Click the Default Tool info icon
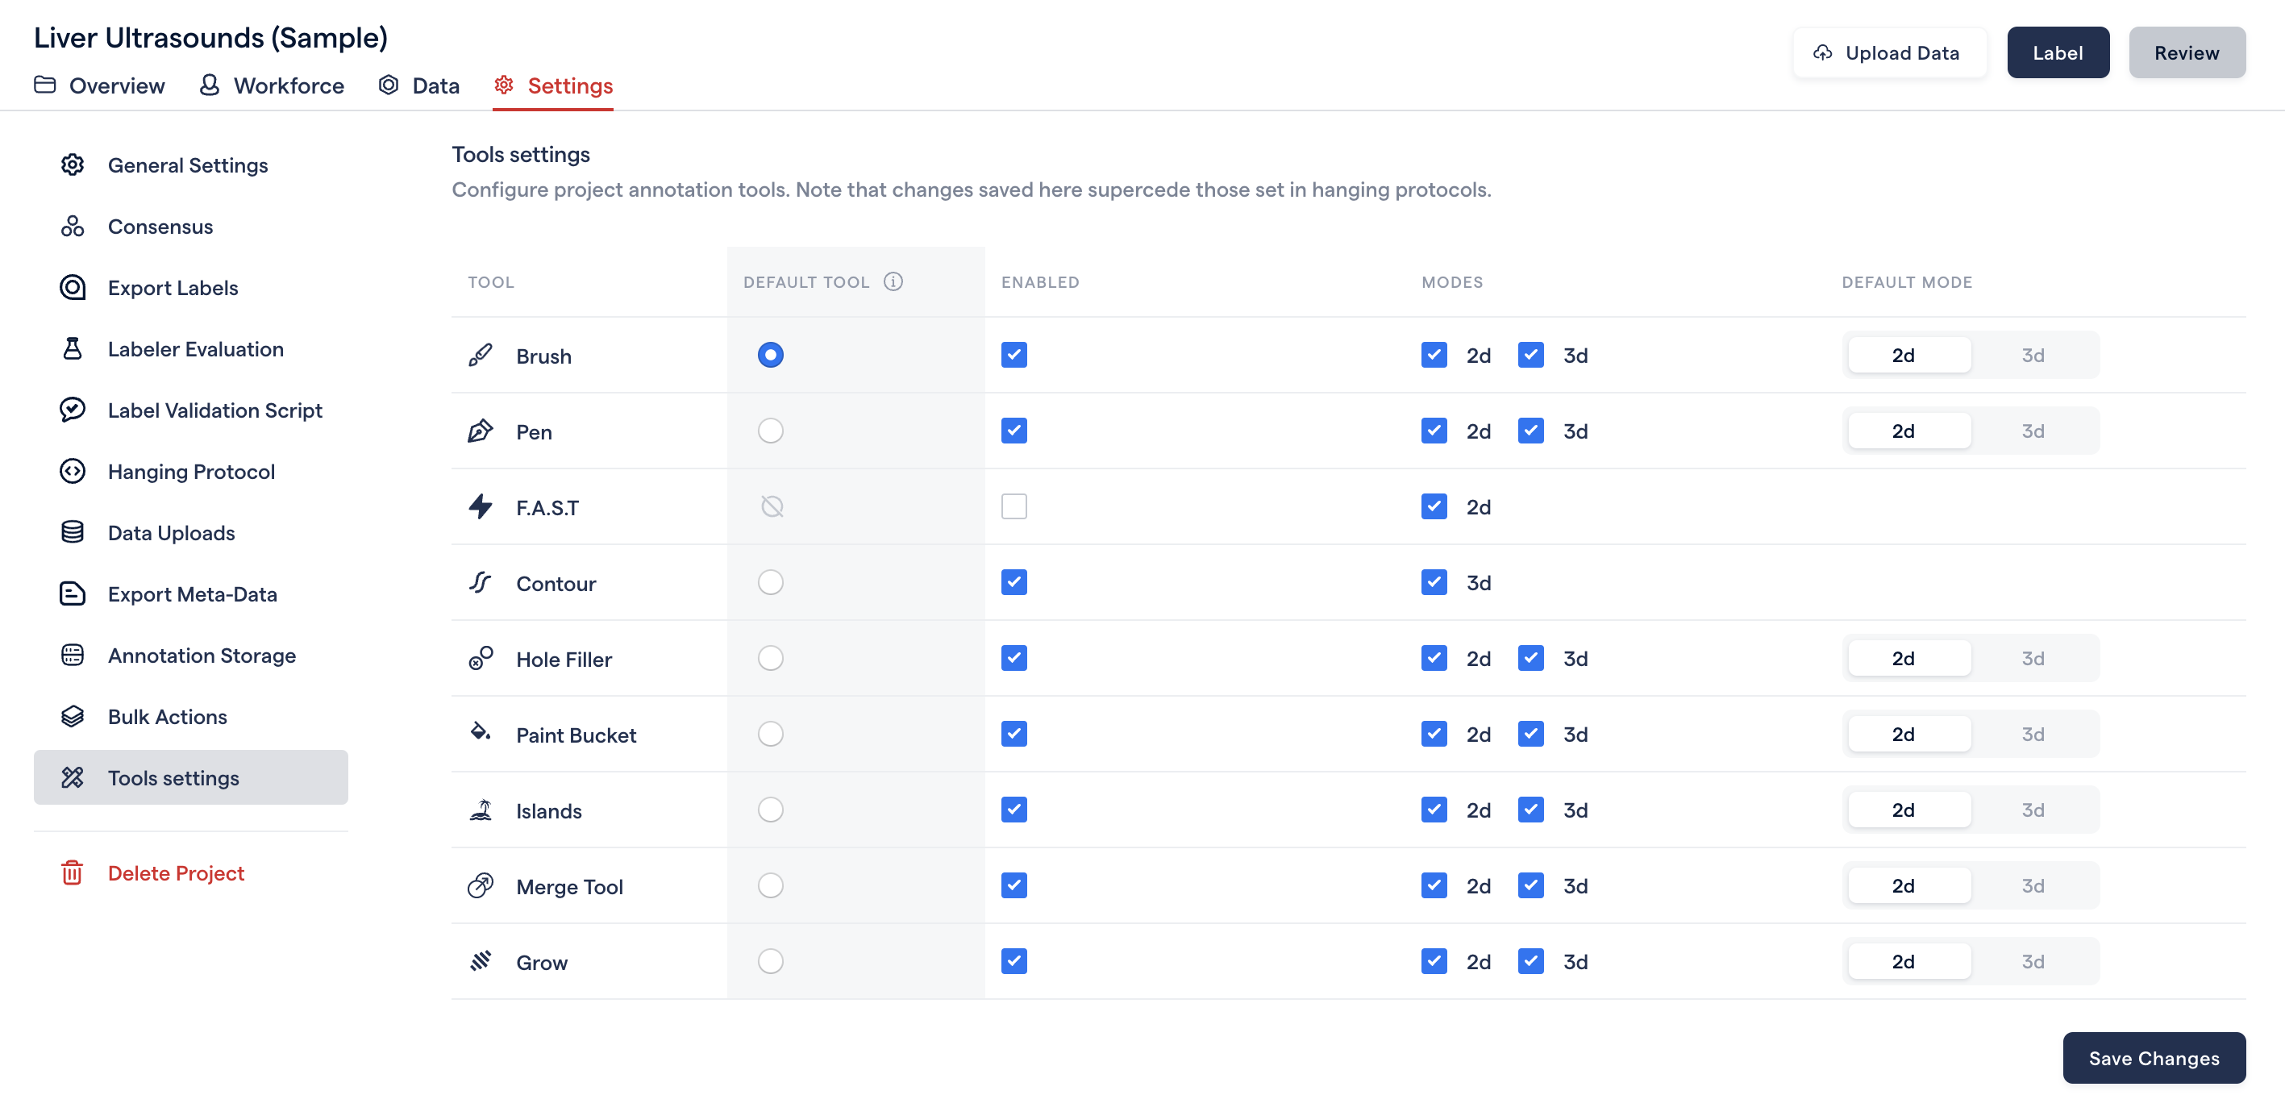 click(x=893, y=281)
